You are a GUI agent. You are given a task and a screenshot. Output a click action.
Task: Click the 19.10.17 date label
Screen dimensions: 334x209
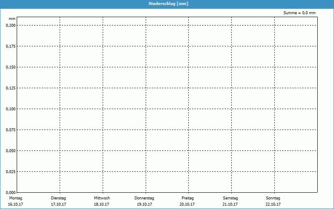(x=144, y=204)
